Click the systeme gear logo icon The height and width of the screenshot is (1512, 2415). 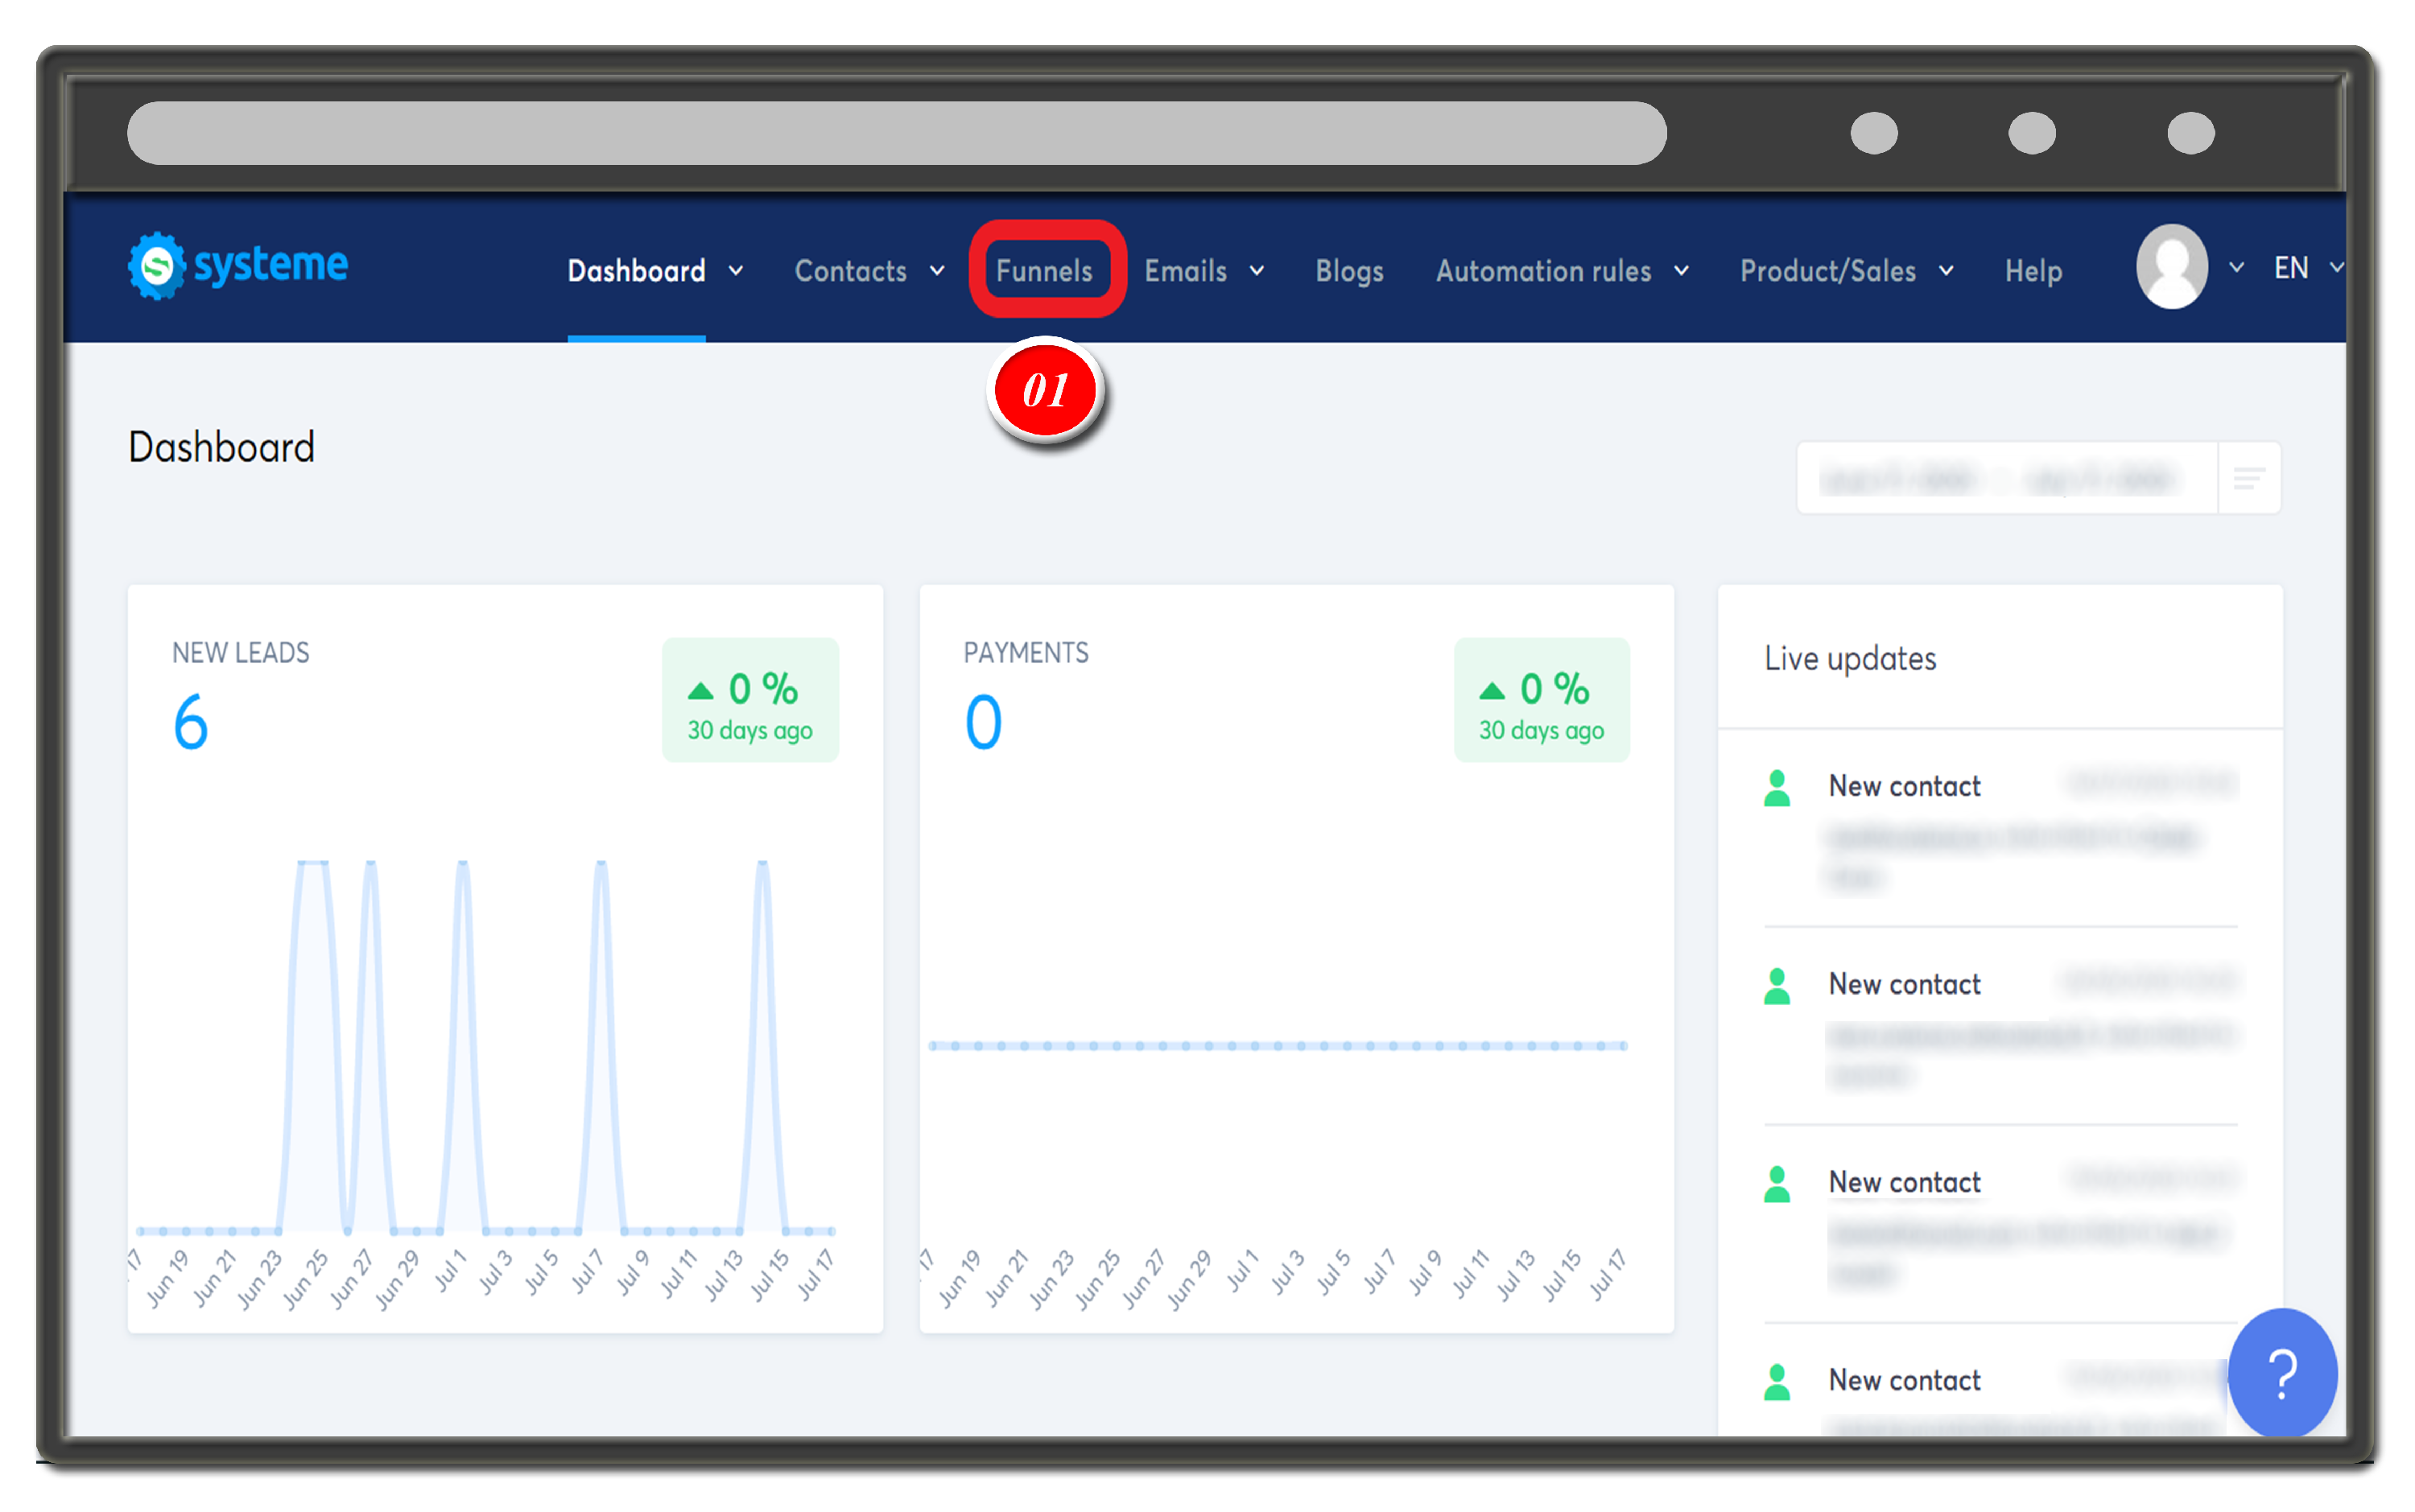157,266
